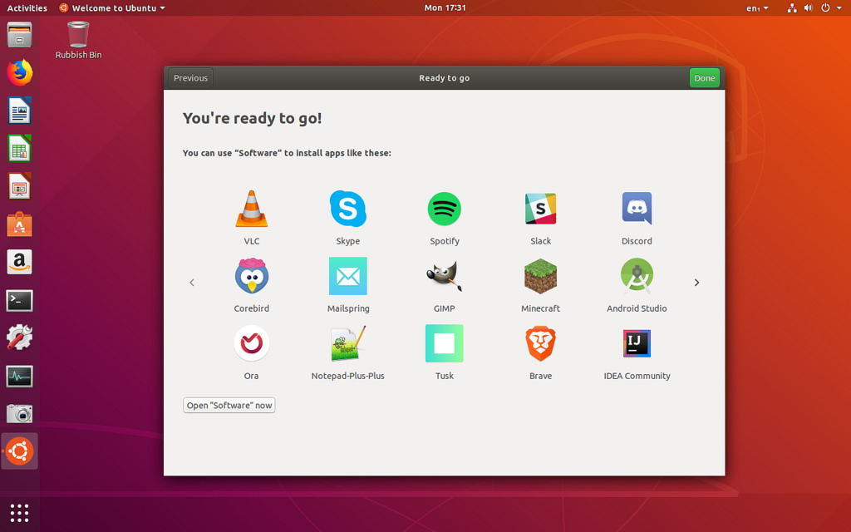This screenshot has height=532, width=851.
Task: Open the clock showing Mon 17:31
Action: 445,7
